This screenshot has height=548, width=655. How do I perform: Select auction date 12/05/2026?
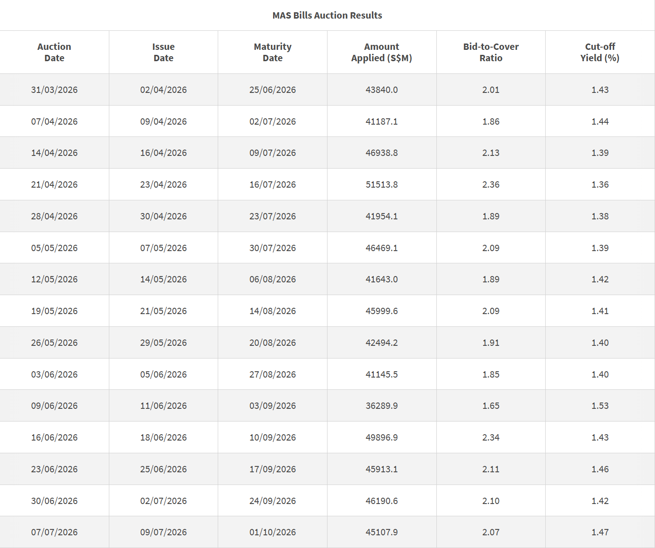(54, 279)
